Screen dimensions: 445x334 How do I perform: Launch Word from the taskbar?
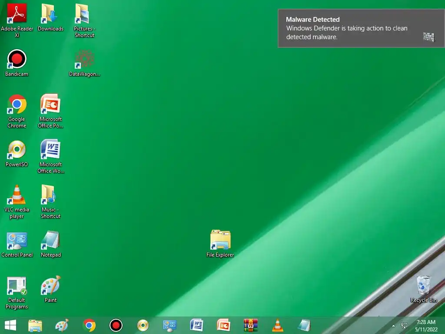pyautogui.click(x=197, y=325)
